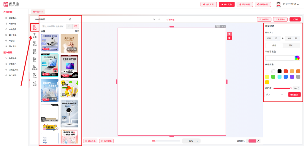The image size is (304, 146).
Task: Open the rainbow color picker wheel
Action: click(x=297, y=58)
